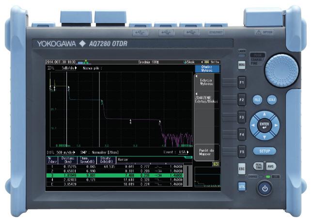Screen dimensions: 311x222
Task: Select highlighted event row 3 (1.81949 km)
Action: point(115,175)
